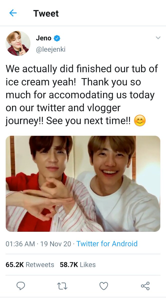This screenshot has width=166, height=300.
Task: Click the Twitter for Android source link
Action: (x=107, y=244)
